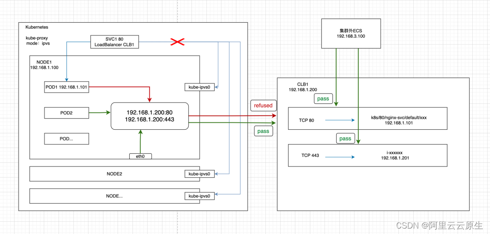The height and width of the screenshot is (234, 490).
Task: Click the kube-ipvs0 box on NODE2
Action: (x=199, y=174)
